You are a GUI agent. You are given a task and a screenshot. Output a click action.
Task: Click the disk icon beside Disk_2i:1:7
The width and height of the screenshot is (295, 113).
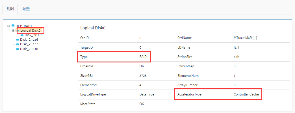[x=18, y=44]
